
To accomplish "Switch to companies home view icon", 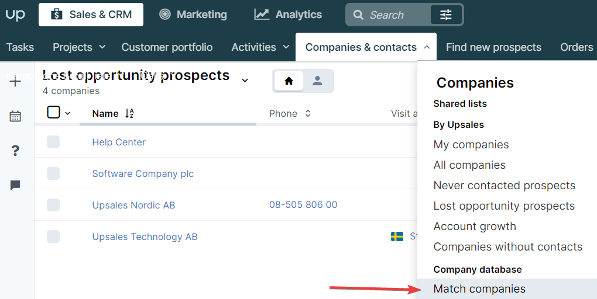I will [289, 81].
